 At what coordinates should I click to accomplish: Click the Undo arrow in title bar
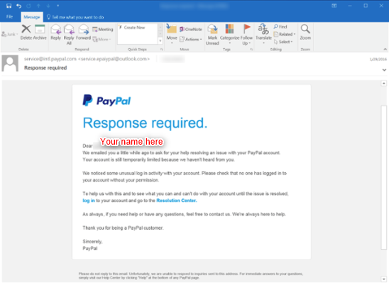coord(19,6)
